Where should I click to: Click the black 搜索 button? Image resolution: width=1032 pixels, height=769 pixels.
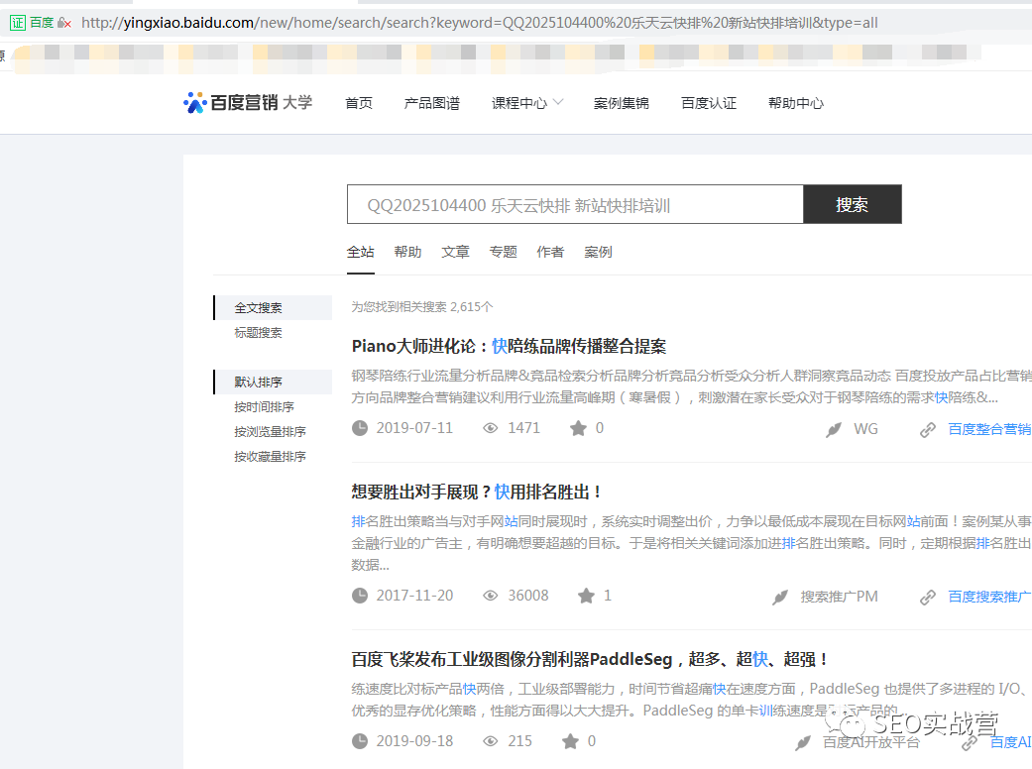[x=853, y=204]
